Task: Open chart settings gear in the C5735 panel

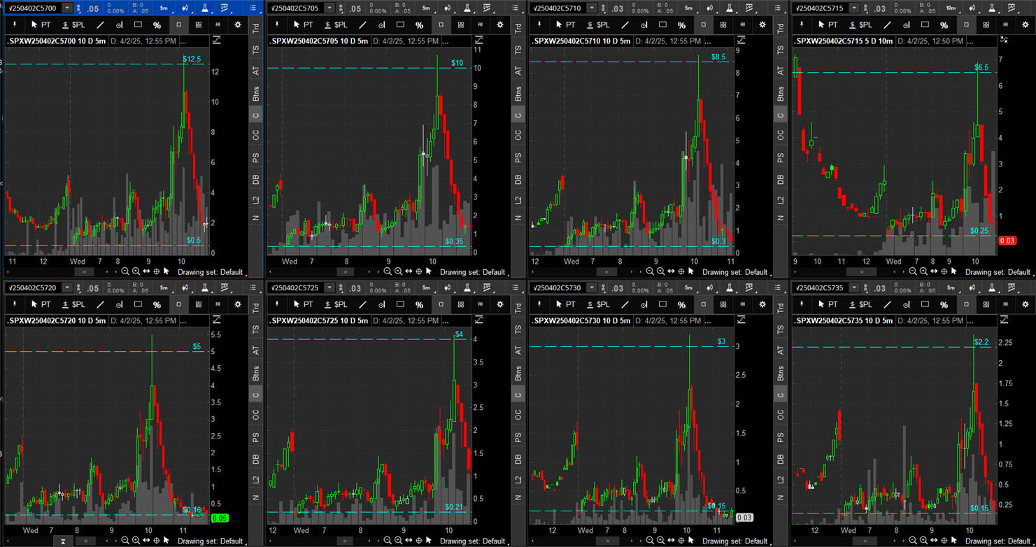Action: (1026, 304)
